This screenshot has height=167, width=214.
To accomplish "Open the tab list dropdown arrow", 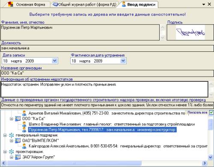I will [x=204, y=5].
